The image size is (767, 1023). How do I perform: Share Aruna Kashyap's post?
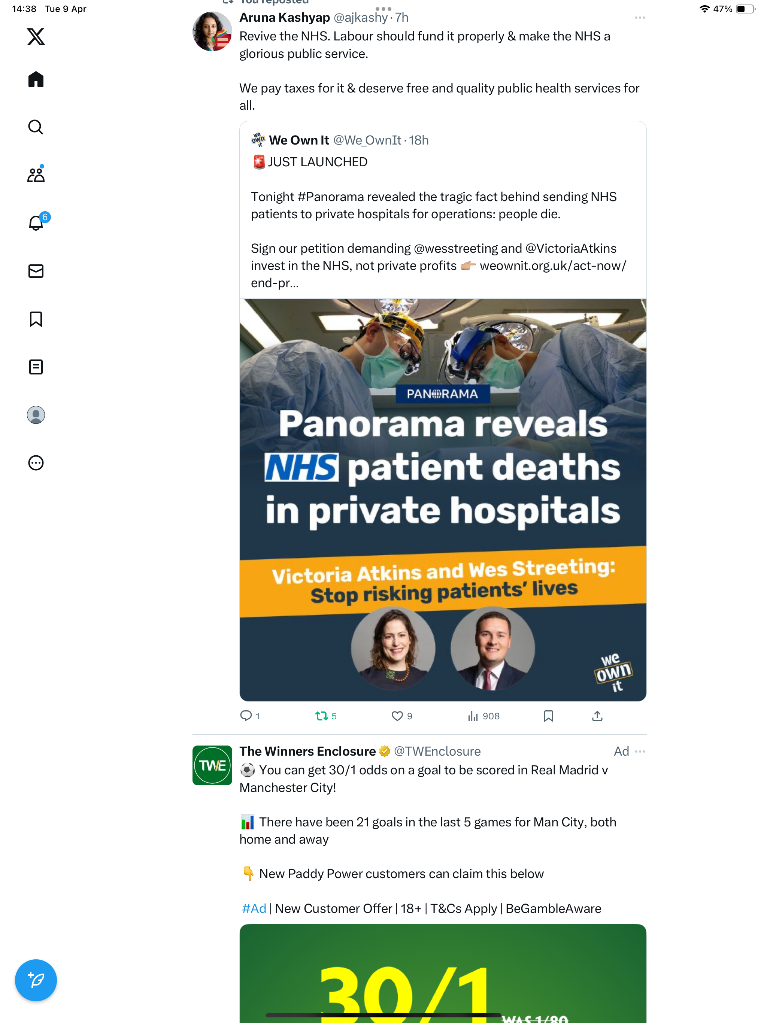coord(597,716)
